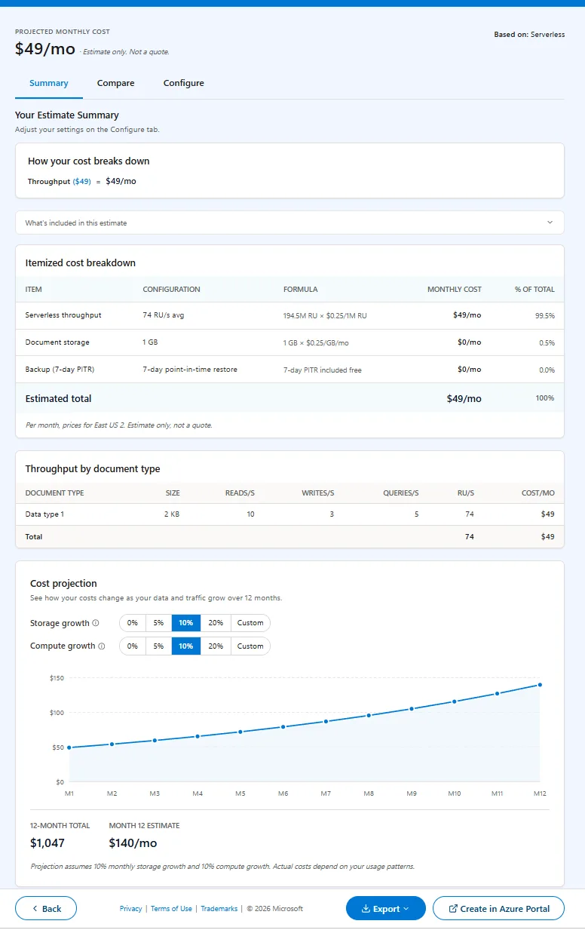The height and width of the screenshot is (930, 585).
Task: Set Storage growth to 20%
Action: 216,623
